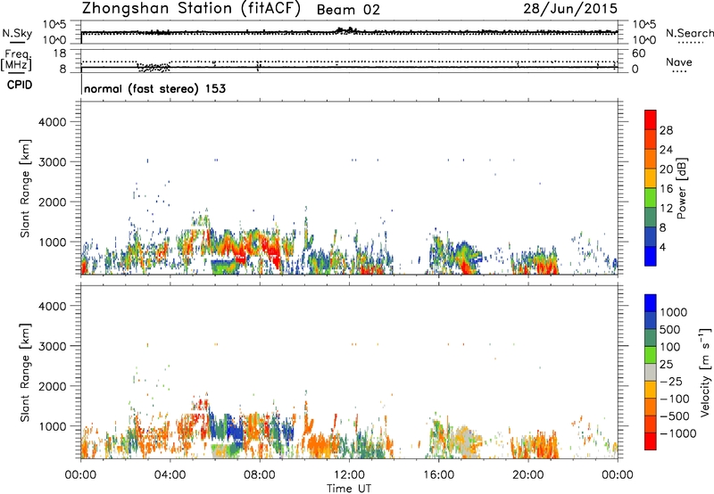Click the '28' power colorbar tick
This screenshot has width=714, height=494.
click(666, 130)
